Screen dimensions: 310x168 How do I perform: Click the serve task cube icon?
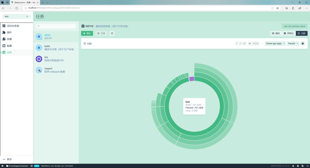39,36
